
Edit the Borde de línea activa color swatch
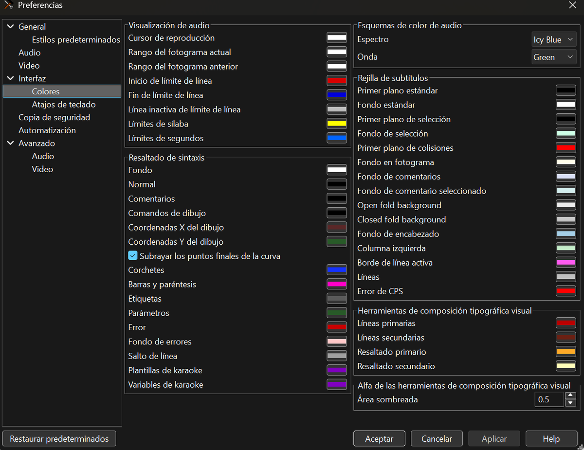point(566,263)
